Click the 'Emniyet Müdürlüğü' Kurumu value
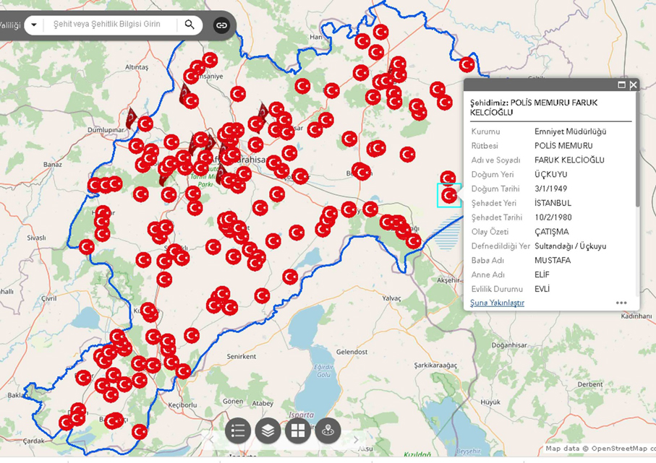Viewport: 656px width, 463px height. pos(570,131)
